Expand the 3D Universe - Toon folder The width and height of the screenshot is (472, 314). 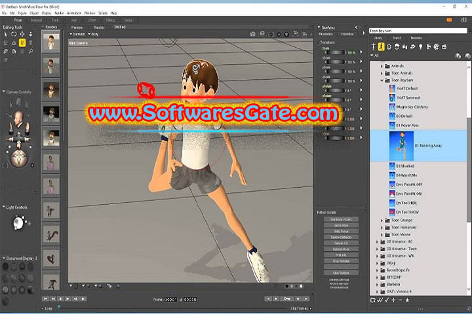(378, 249)
